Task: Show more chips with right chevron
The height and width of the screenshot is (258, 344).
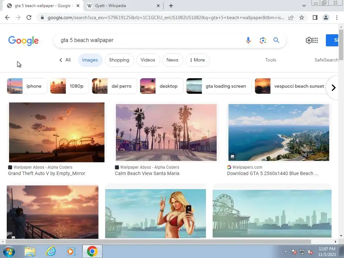Action: (334, 88)
